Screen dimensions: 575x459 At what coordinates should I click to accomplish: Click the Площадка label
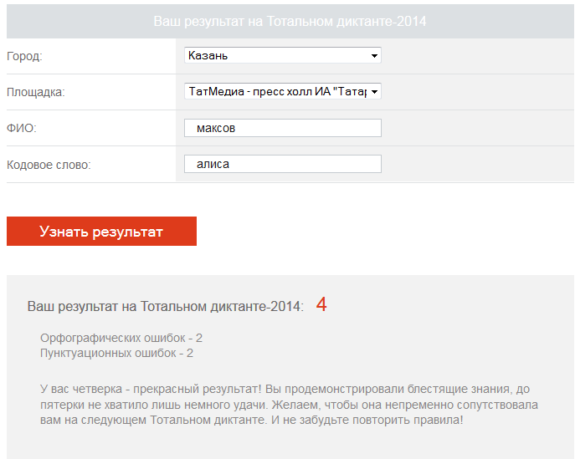click(x=35, y=92)
